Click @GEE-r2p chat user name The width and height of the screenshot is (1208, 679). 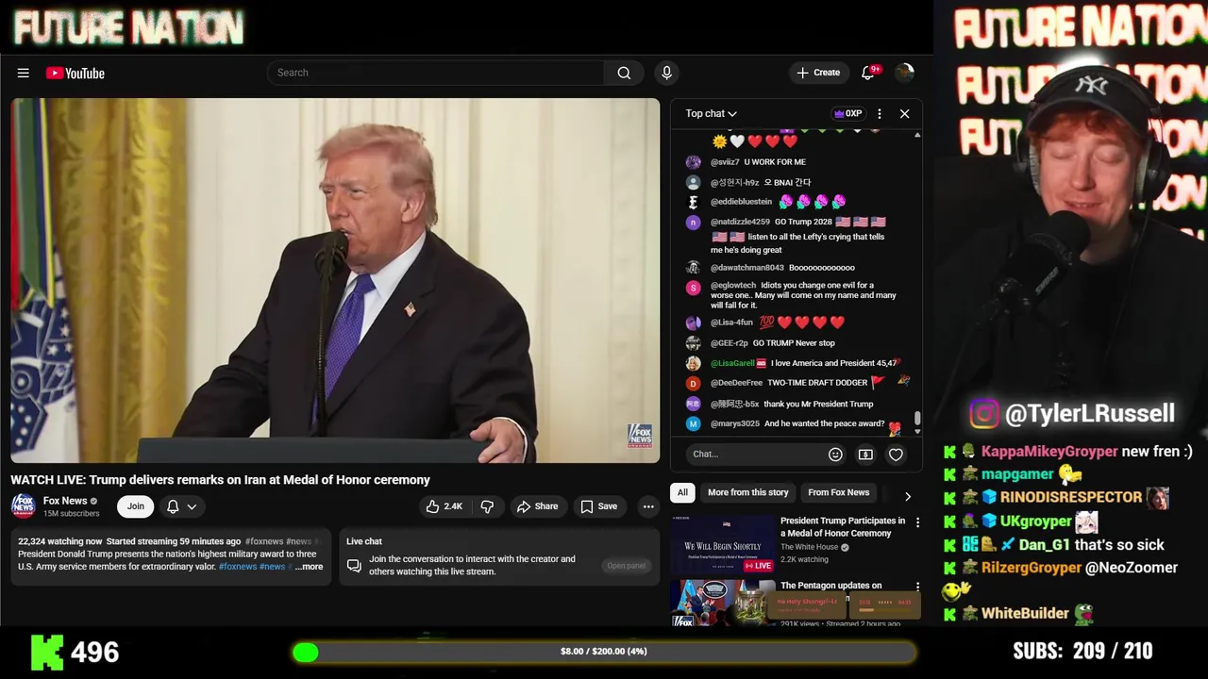(x=729, y=343)
